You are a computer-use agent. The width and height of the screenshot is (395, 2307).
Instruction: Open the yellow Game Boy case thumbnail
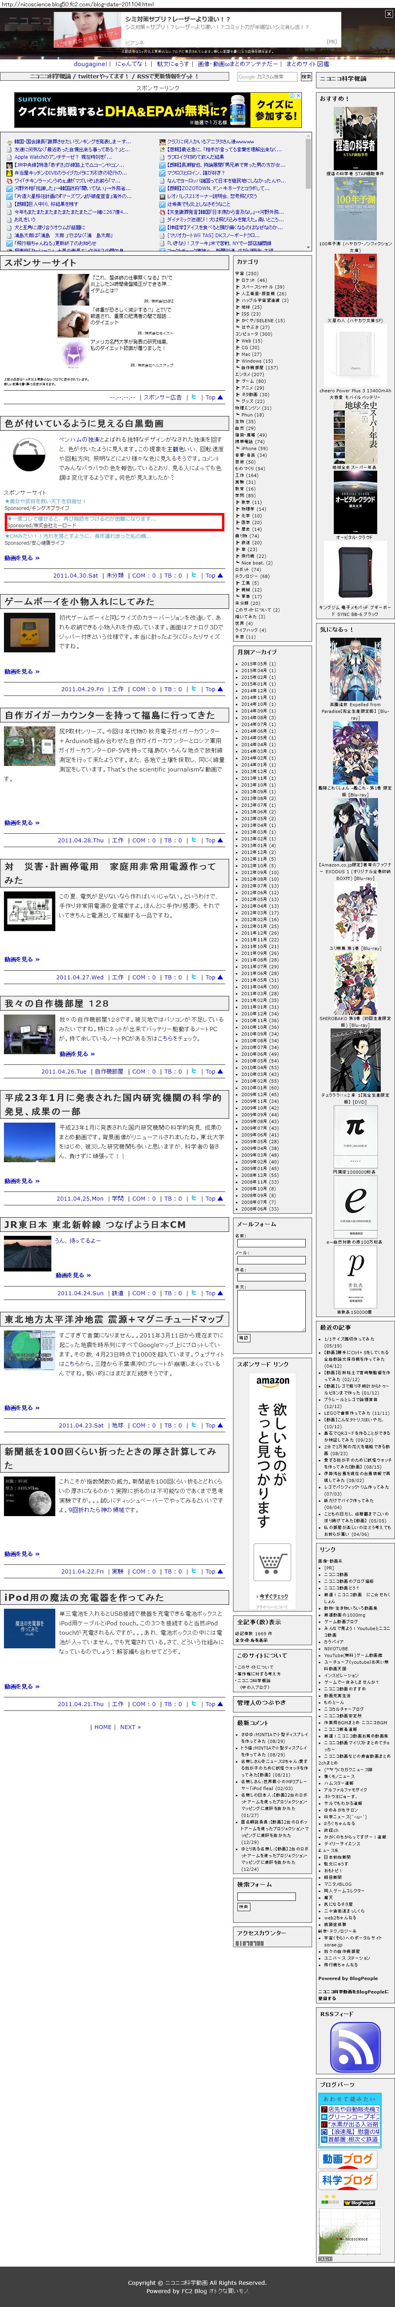pyautogui.click(x=30, y=631)
